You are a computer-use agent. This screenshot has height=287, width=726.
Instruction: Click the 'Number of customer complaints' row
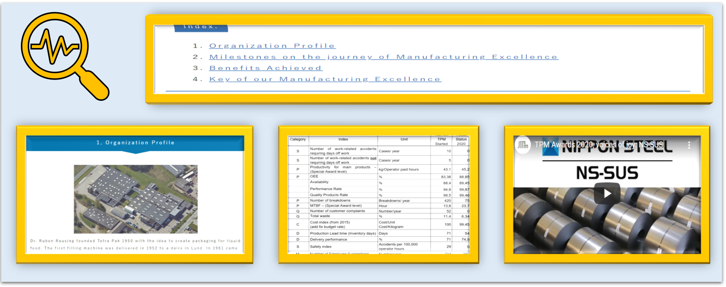(x=378, y=211)
